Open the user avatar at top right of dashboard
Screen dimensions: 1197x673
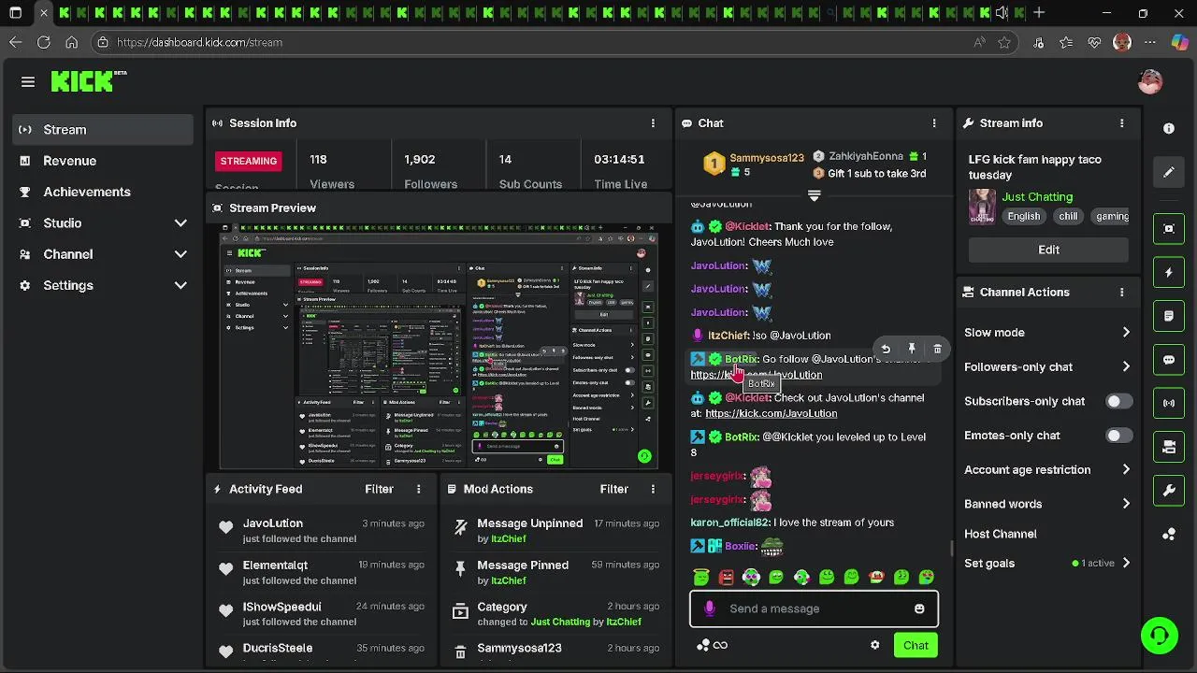pos(1150,82)
